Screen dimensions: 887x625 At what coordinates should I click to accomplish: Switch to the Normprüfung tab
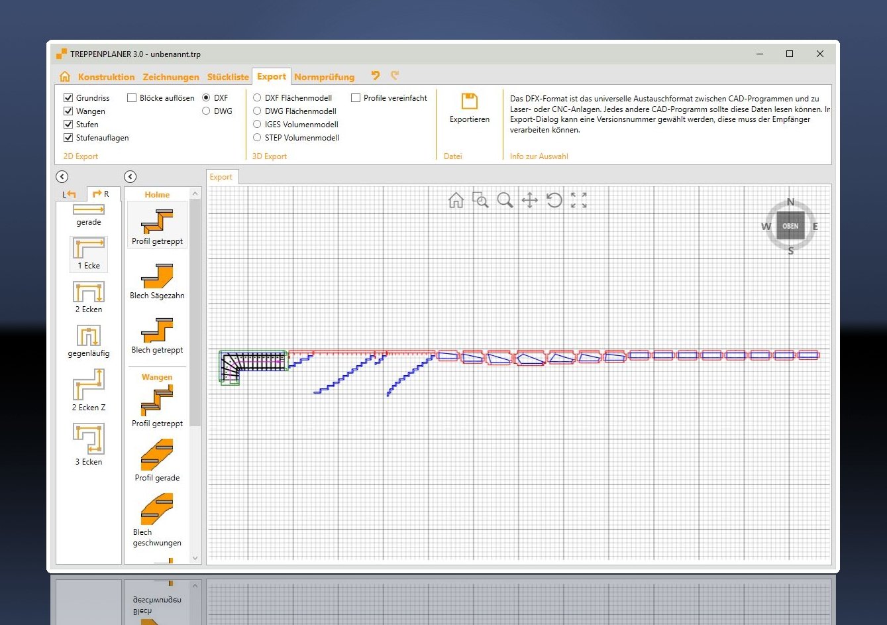click(x=324, y=77)
